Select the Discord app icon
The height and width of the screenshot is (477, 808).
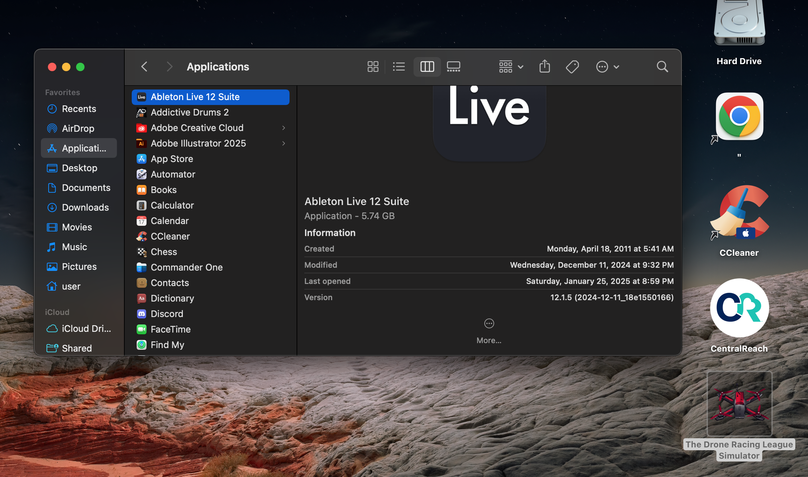coord(141,314)
